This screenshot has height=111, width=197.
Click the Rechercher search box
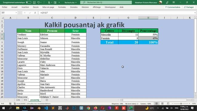[106, 2]
